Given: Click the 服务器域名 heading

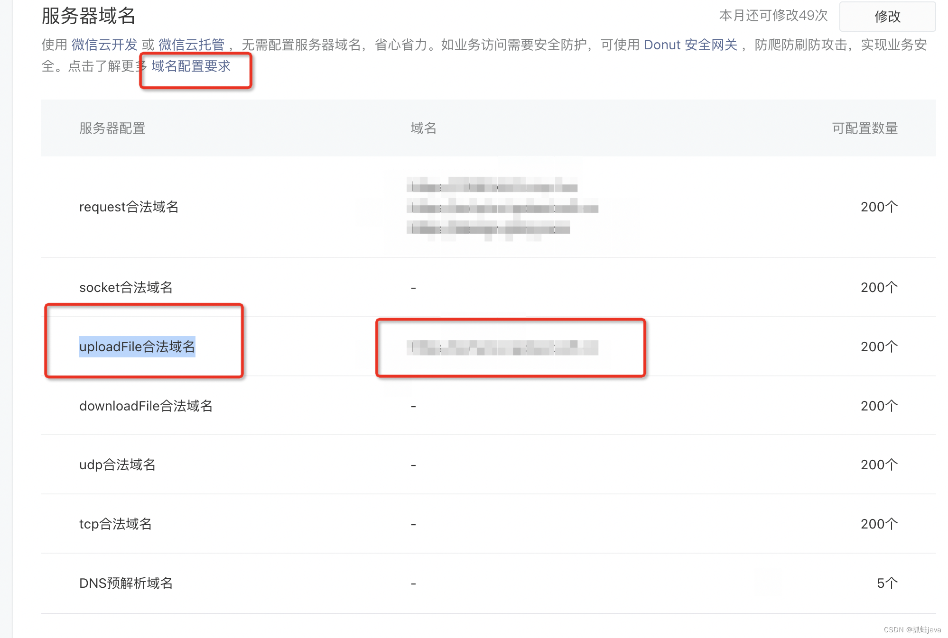Looking at the screenshot, I should point(88,16).
